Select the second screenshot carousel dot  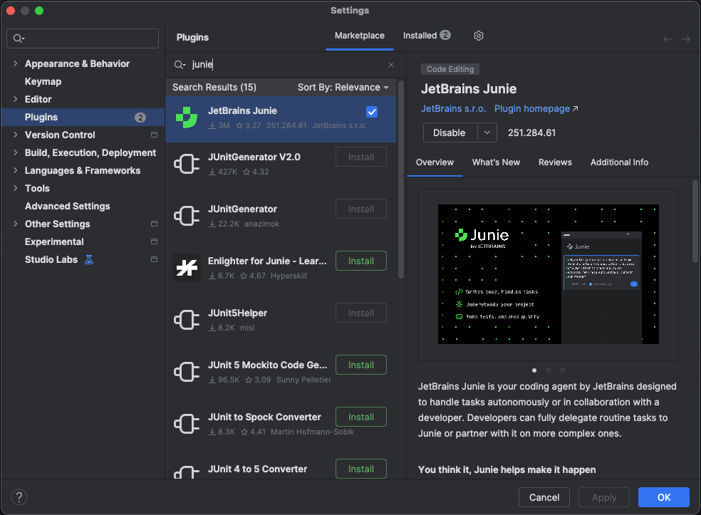[549, 370]
